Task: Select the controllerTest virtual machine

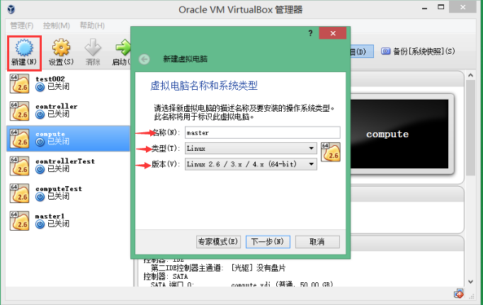Action: 68,166
